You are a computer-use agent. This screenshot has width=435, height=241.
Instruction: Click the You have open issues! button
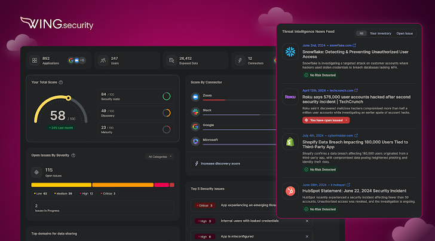tap(326, 120)
